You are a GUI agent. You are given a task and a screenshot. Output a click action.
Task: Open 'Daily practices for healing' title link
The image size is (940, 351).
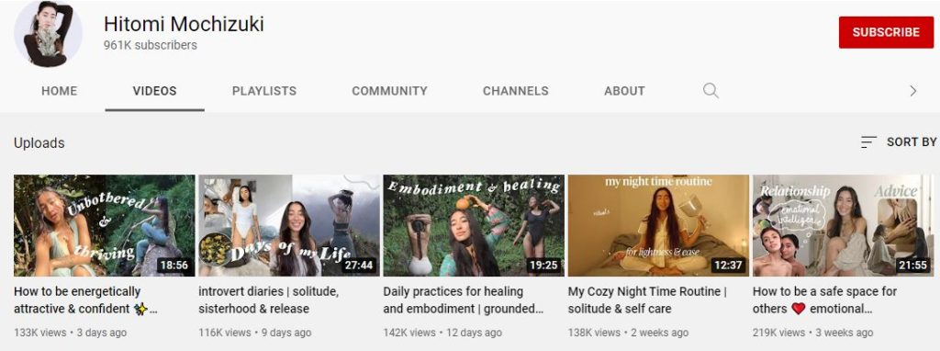tap(464, 300)
